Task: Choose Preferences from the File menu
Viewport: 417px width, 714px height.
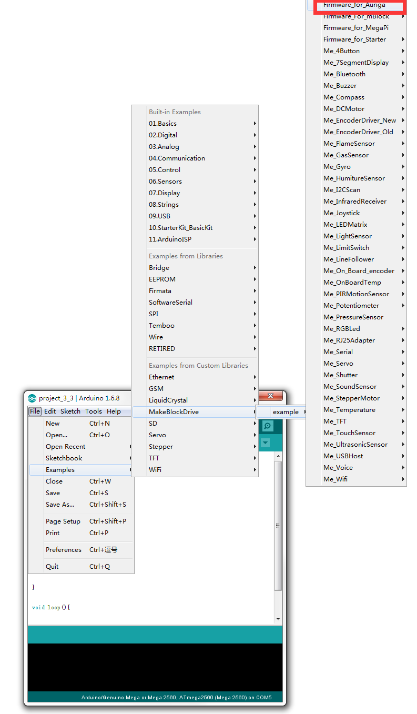Action: tap(64, 550)
